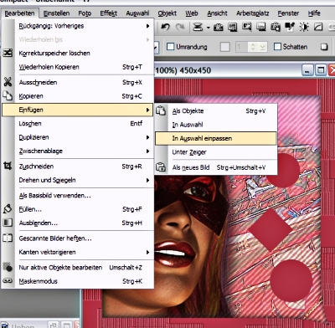This screenshot has width=335, height=328.
Task: Click the icon beside Als neues Bild
Action: pyautogui.click(x=161, y=167)
